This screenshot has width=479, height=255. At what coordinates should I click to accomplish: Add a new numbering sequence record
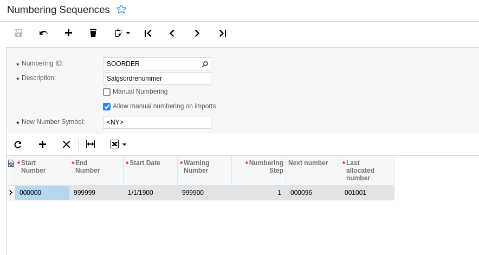point(68,33)
